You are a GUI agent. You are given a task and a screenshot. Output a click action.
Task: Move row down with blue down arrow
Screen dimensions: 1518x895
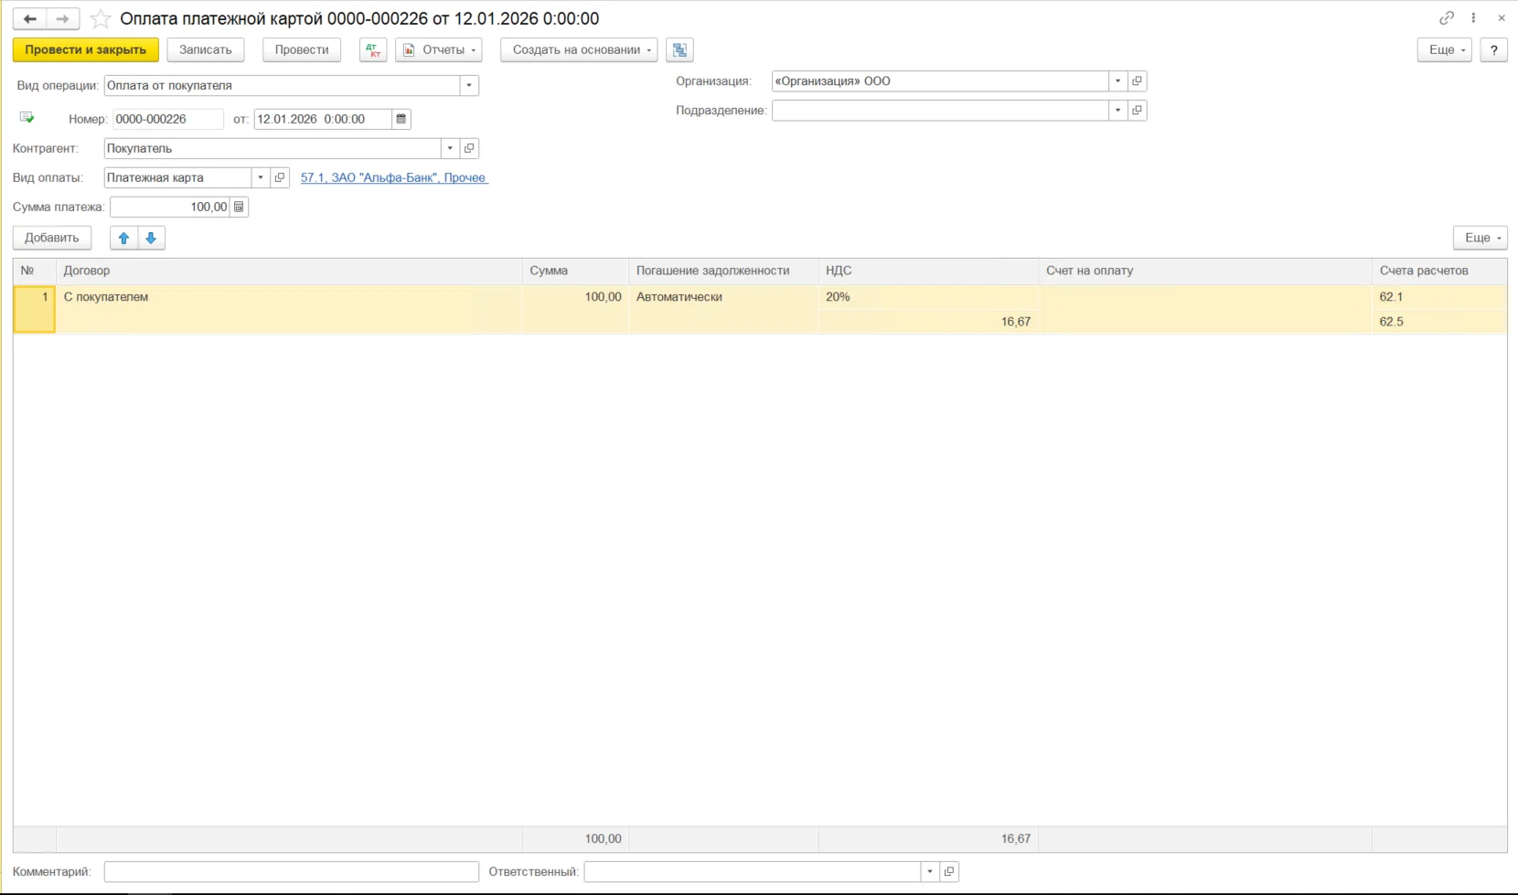point(151,238)
